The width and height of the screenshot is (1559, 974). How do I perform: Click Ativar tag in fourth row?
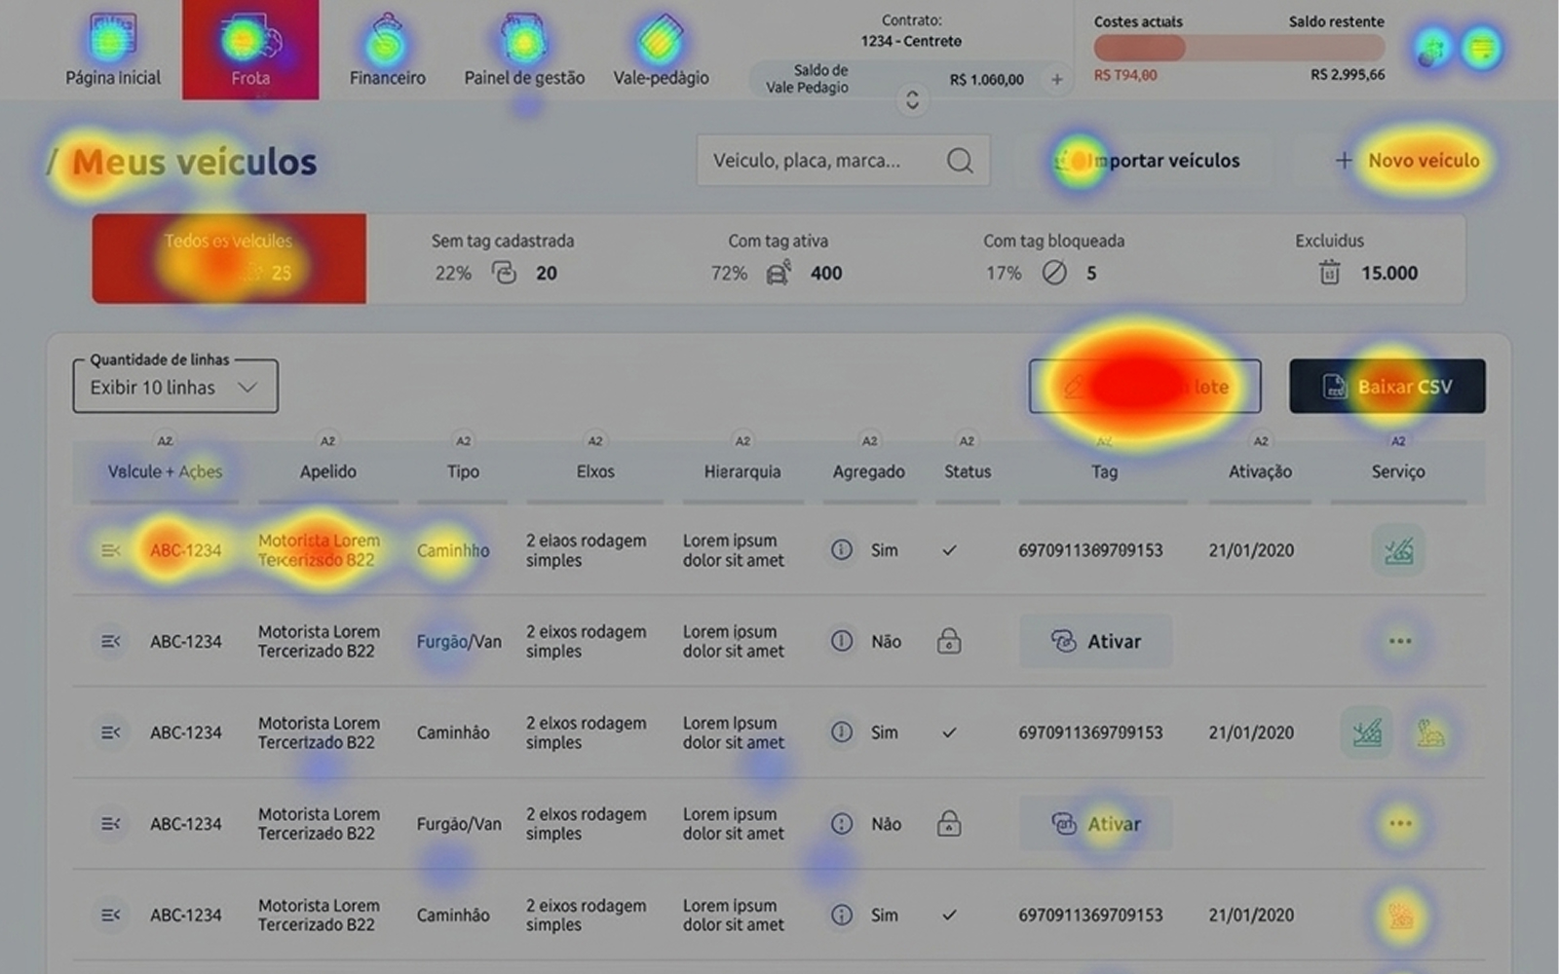(1096, 824)
